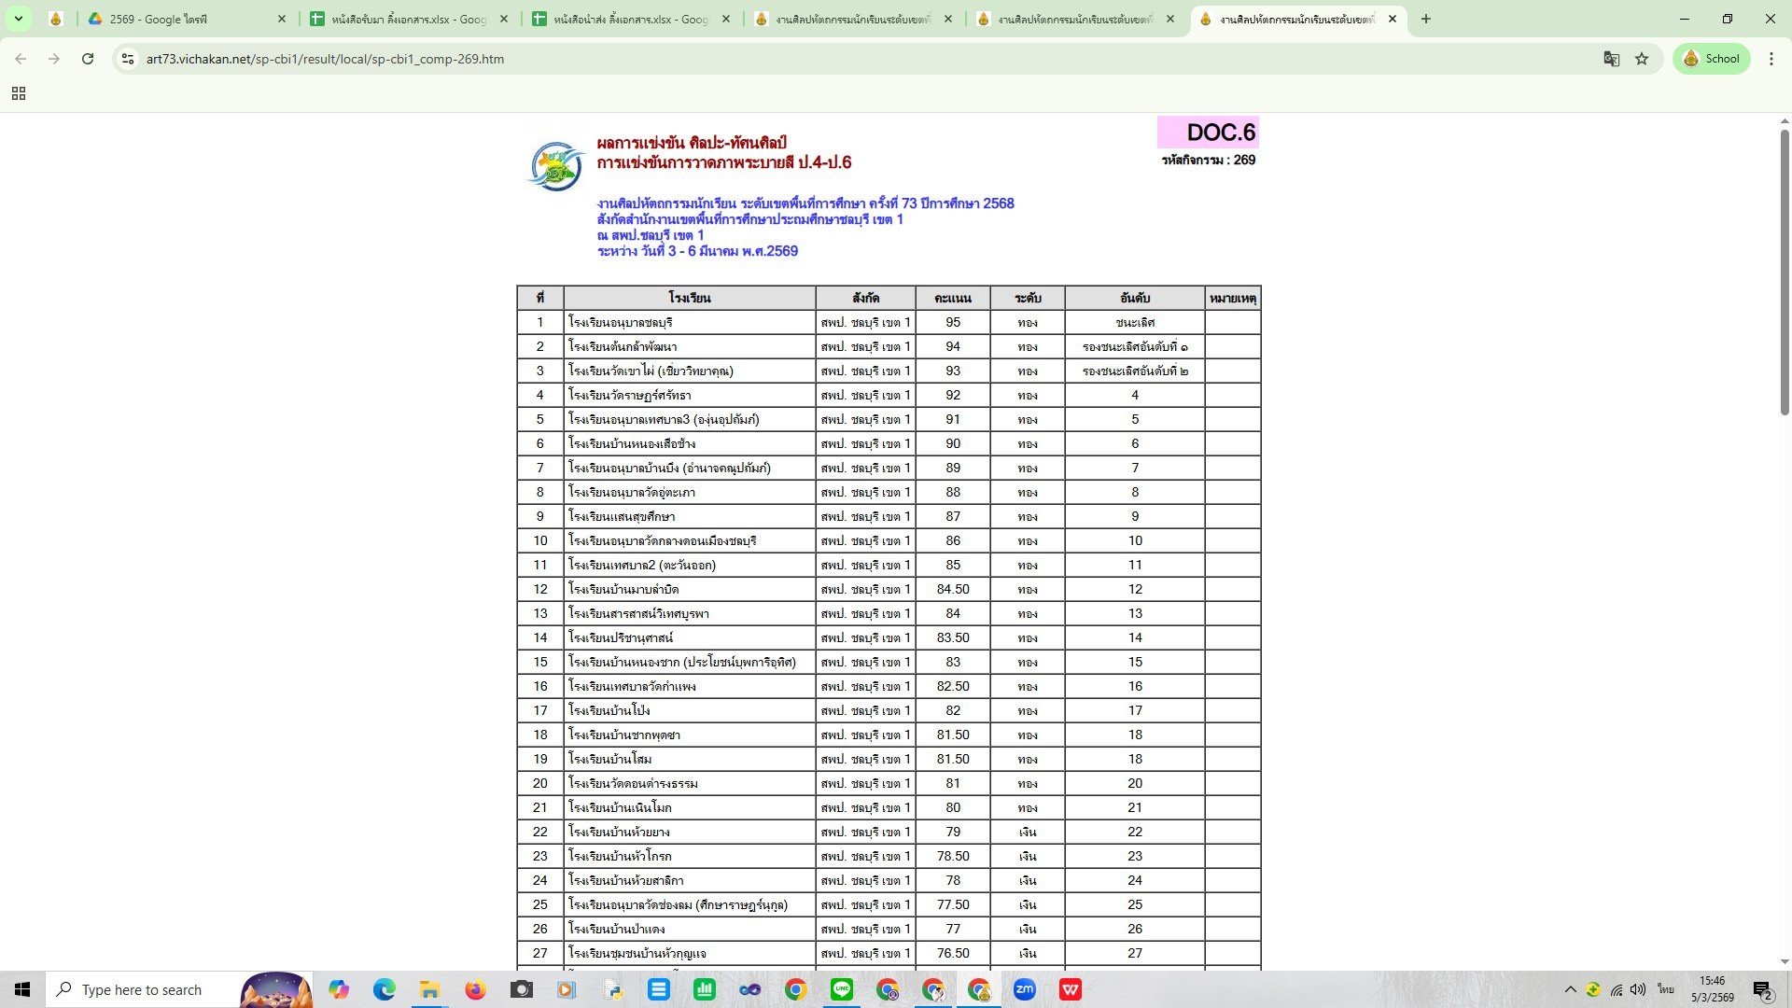Launch Zoom from the taskbar

pyautogui.click(x=1024, y=989)
